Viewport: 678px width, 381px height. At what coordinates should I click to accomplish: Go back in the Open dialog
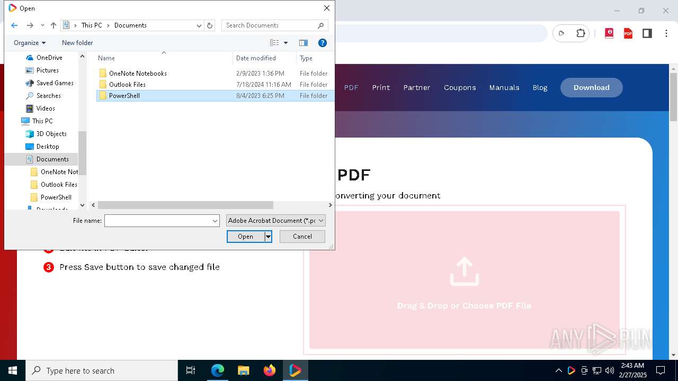(14, 25)
